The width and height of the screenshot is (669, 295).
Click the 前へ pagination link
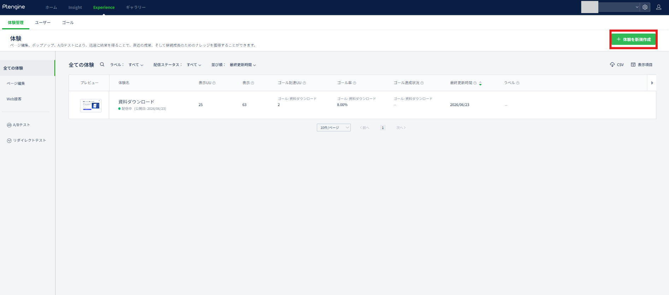click(365, 128)
